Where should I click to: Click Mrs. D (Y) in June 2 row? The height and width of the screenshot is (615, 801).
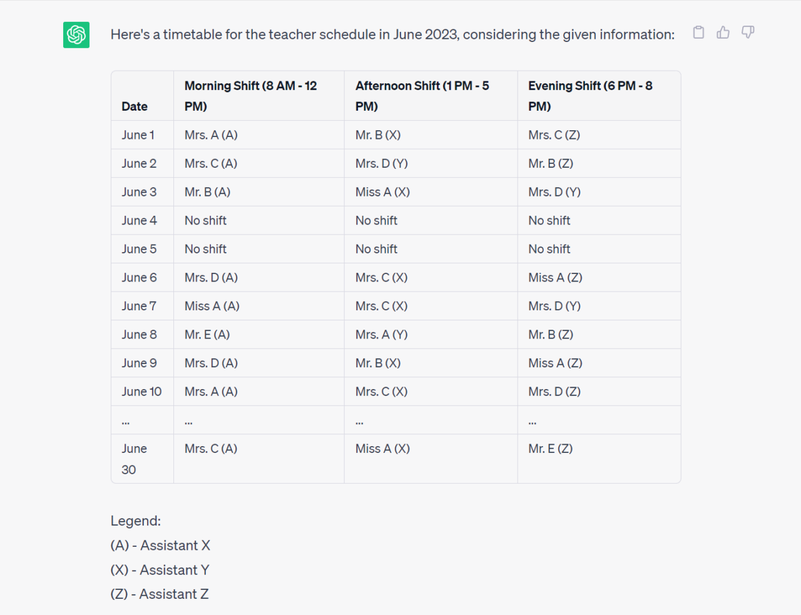[x=381, y=164]
